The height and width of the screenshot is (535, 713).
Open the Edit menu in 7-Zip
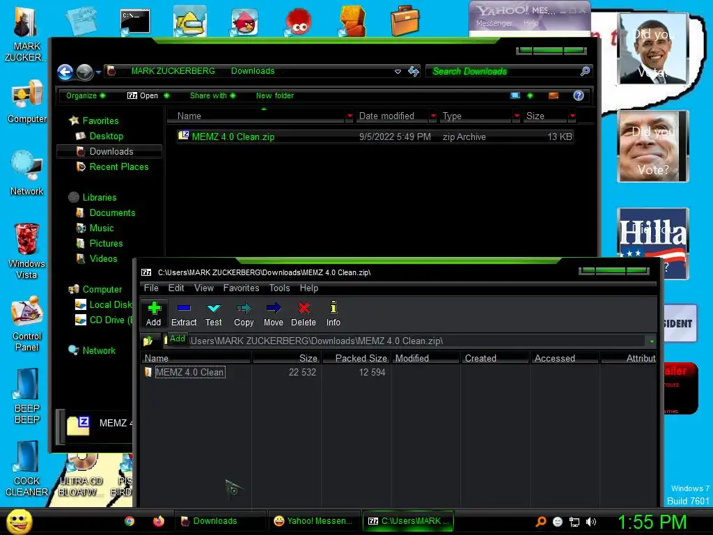[176, 288]
